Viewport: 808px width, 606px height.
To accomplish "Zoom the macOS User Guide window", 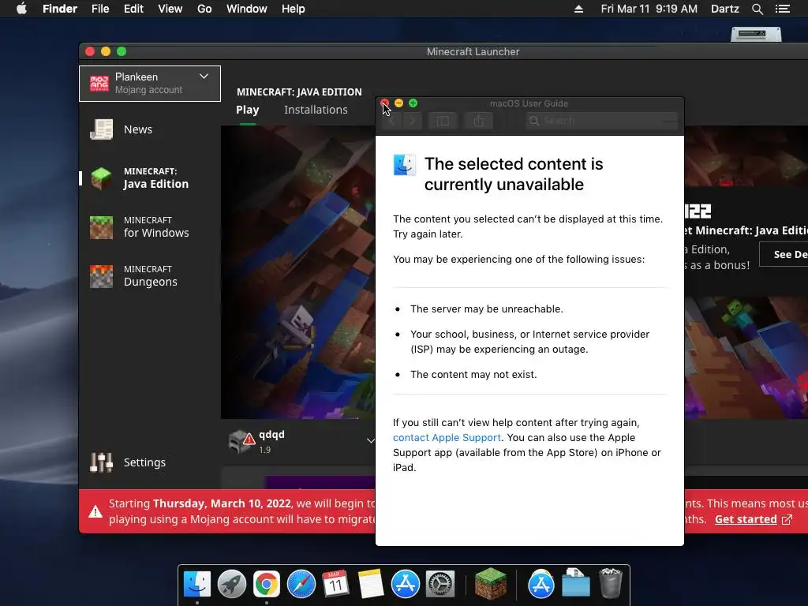I will [413, 103].
